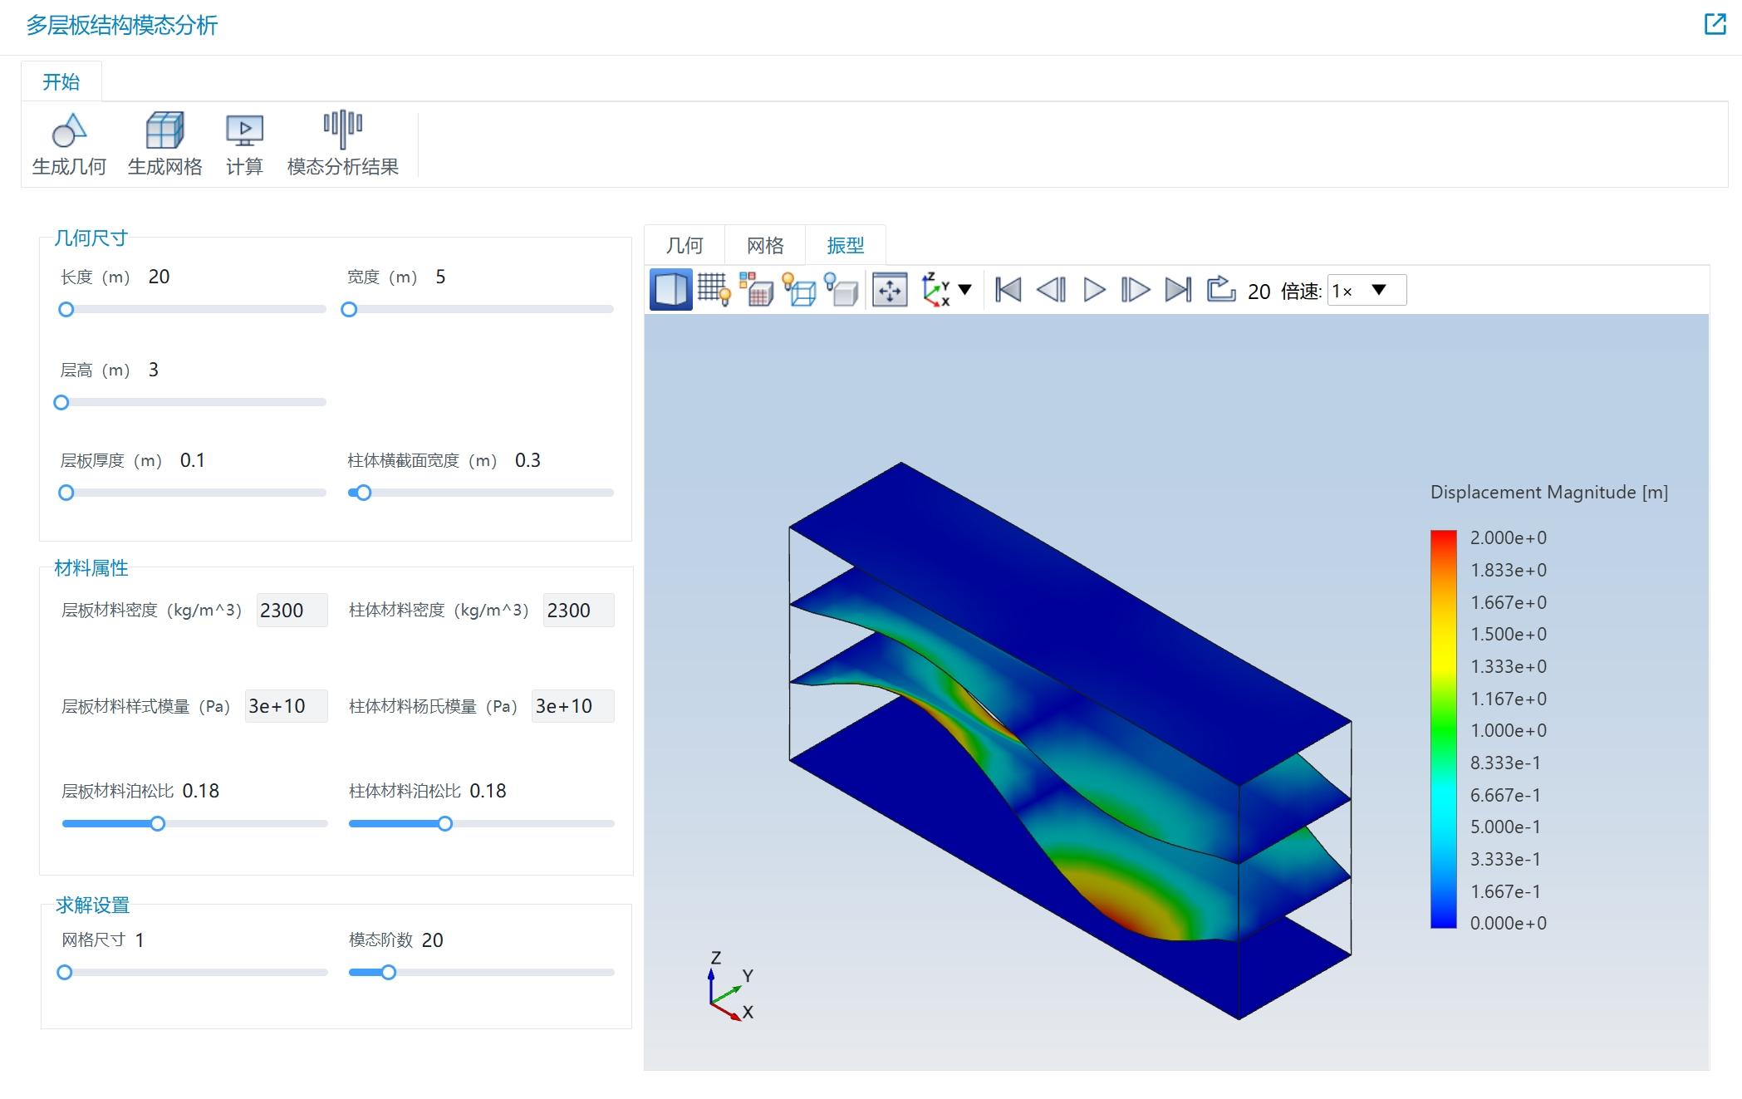Click the frame number 20 in toolbar
Image resolution: width=1742 pixels, height=1099 pixels.
(x=1259, y=292)
